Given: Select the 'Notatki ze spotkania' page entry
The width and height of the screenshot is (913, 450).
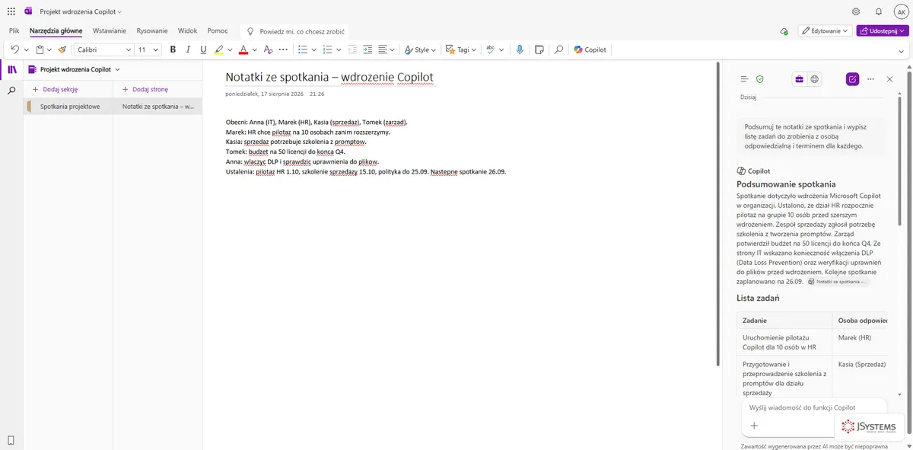Looking at the screenshot, I should [x=157, y=107].
